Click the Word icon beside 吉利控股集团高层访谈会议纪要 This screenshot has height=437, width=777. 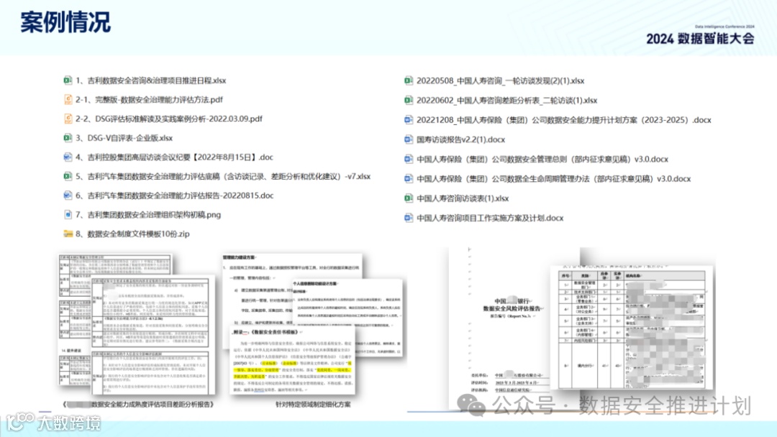pyautogui.click(x=68, y=157)
